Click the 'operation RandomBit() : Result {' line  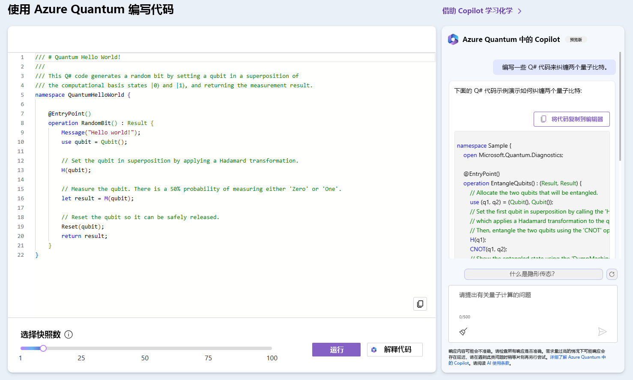coord(101,123)
